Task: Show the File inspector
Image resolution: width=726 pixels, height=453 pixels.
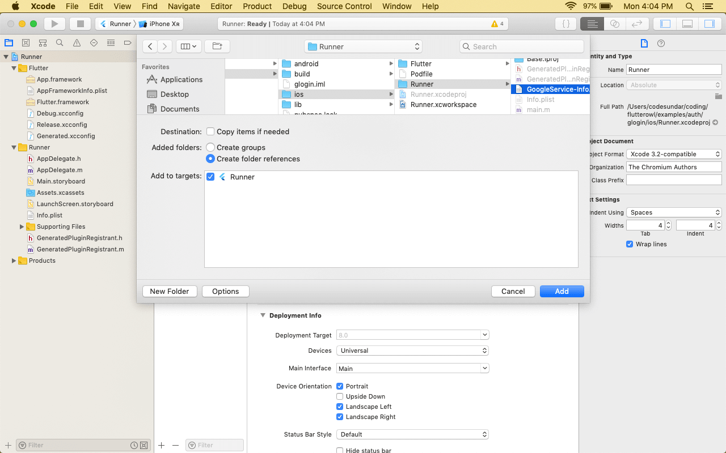Action: click(644, 44)
